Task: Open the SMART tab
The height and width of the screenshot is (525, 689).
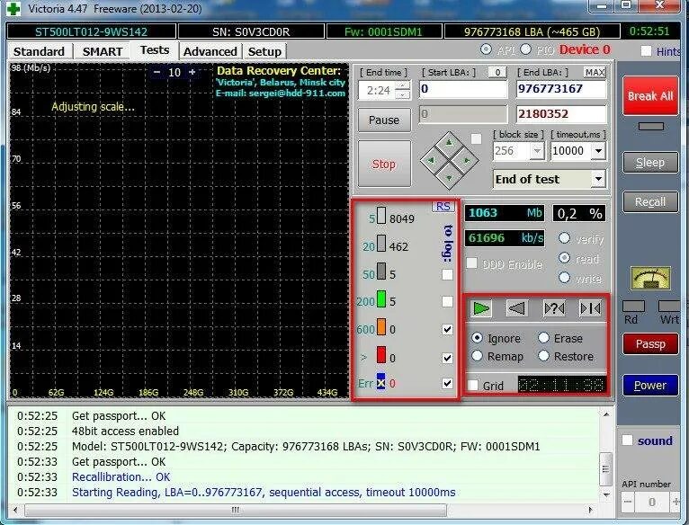Action: (x=103, y=51)
